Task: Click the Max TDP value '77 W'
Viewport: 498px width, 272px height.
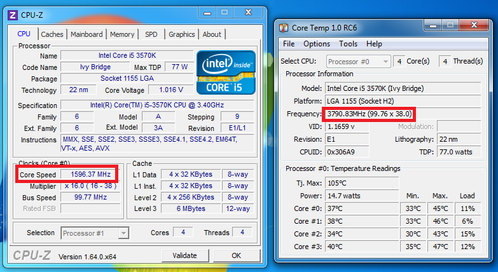Action: click(179, 67)
